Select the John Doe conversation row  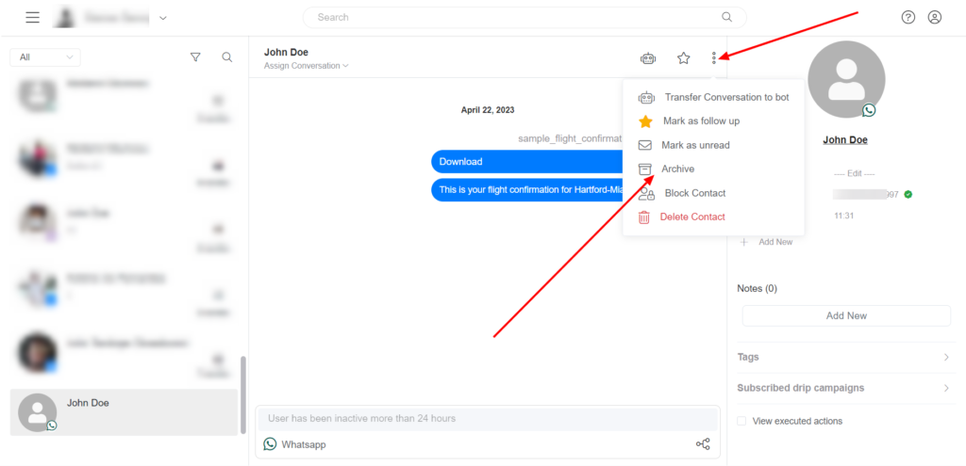(x=124, y=412)
